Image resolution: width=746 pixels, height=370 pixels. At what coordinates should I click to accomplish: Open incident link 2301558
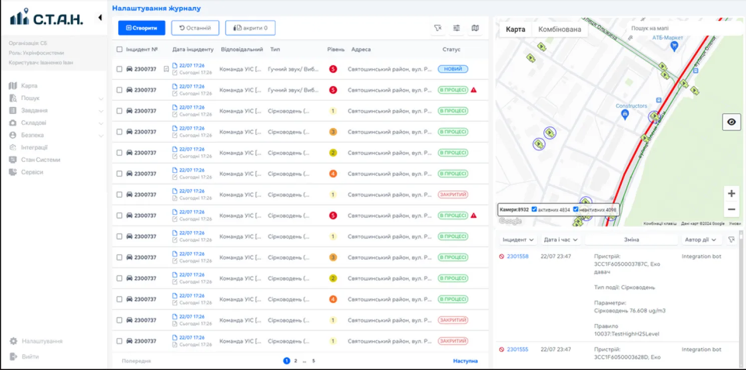point(518,256)
